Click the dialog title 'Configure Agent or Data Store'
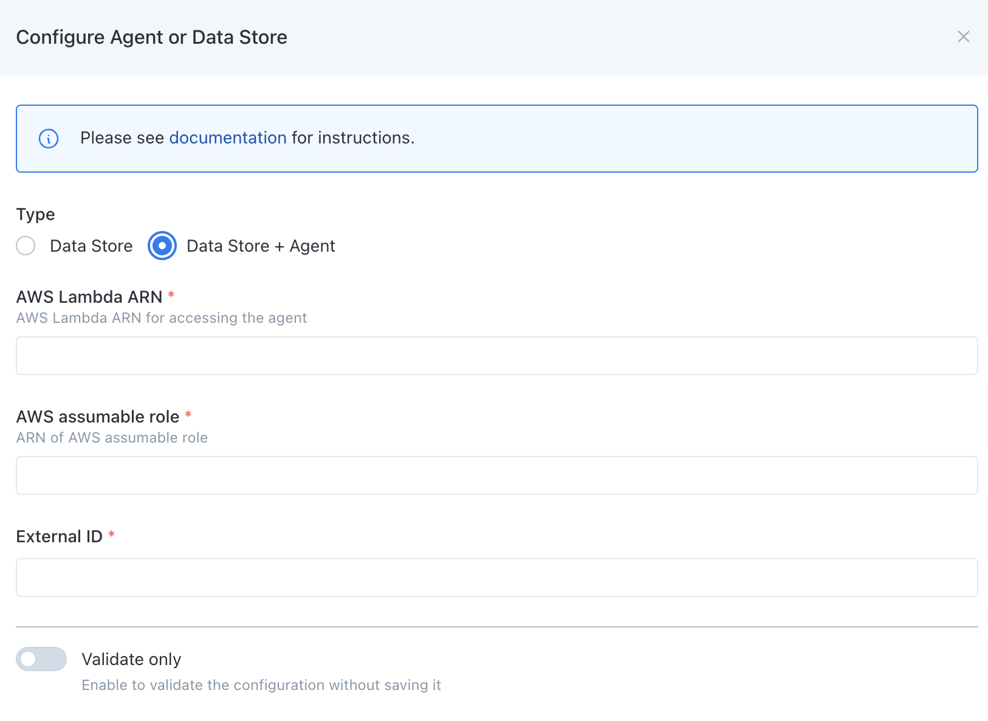The height and width of the screenshot is (721, 988). point(152,37)
